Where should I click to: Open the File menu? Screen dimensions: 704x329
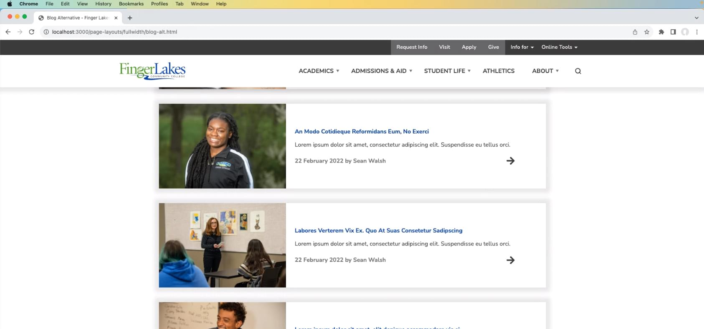pyautogui.click(x=49, y=4)
